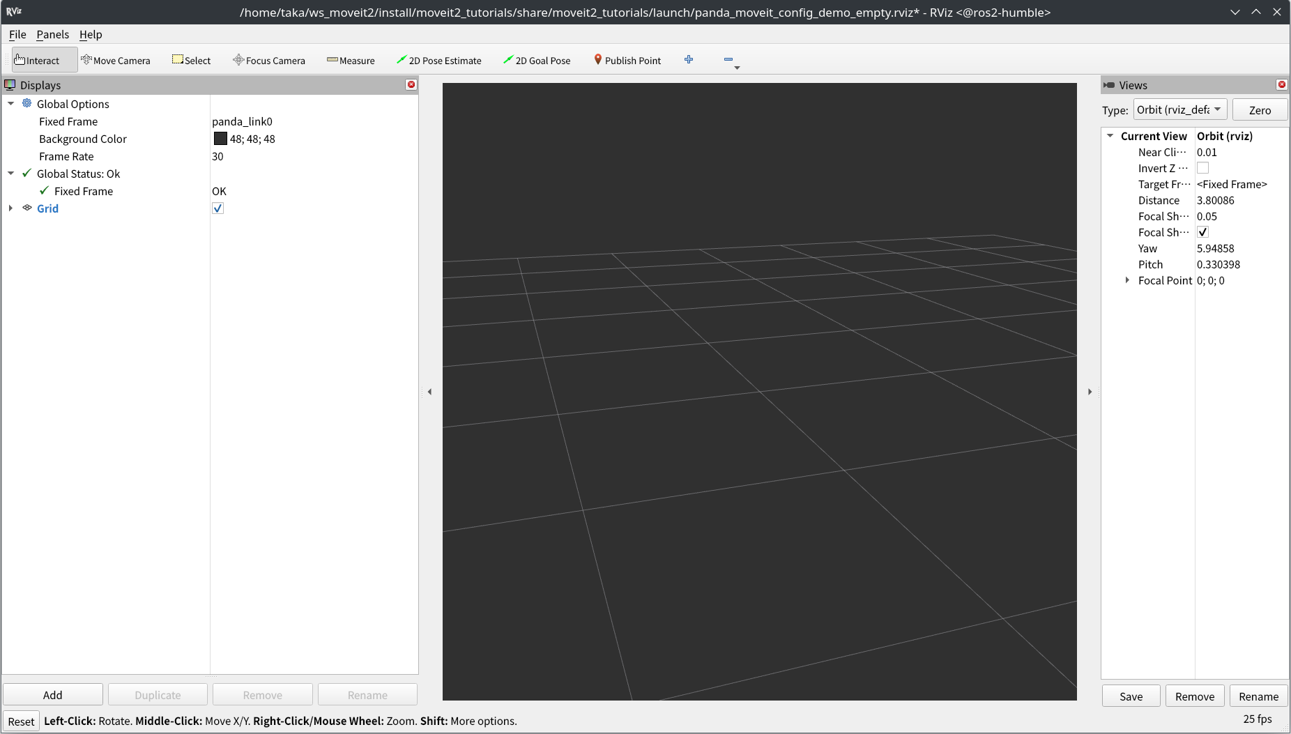This screenshot has width=1291, height=734.
Task: Choose the Select tool
Action: click(192, 60)
